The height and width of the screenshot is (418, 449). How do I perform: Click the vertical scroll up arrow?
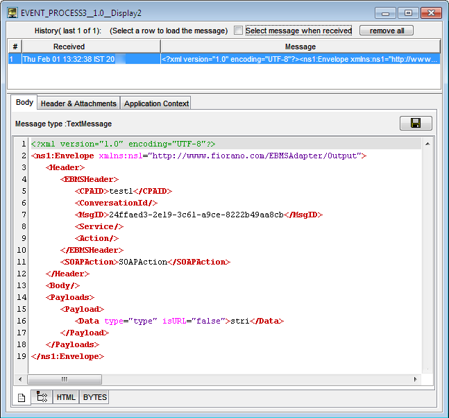coord(427,144)
